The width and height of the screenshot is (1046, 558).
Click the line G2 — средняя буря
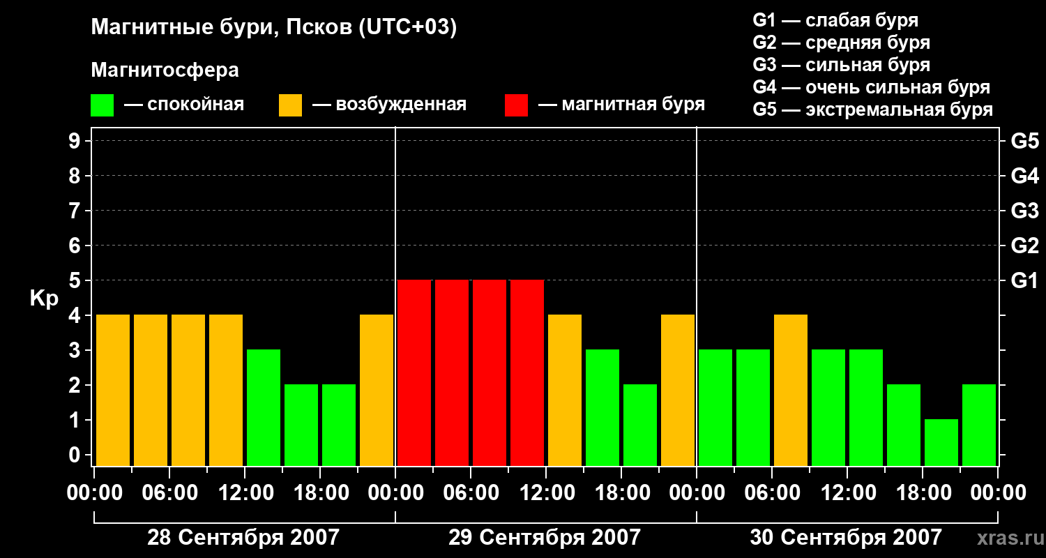tap(841, 42)
